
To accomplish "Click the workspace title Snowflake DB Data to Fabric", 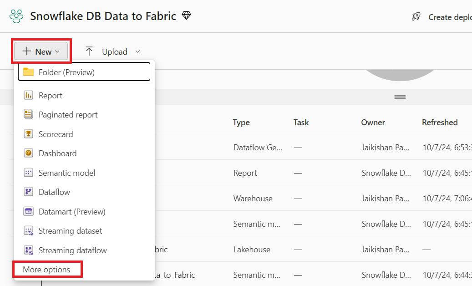I will [x=103, y=16].
